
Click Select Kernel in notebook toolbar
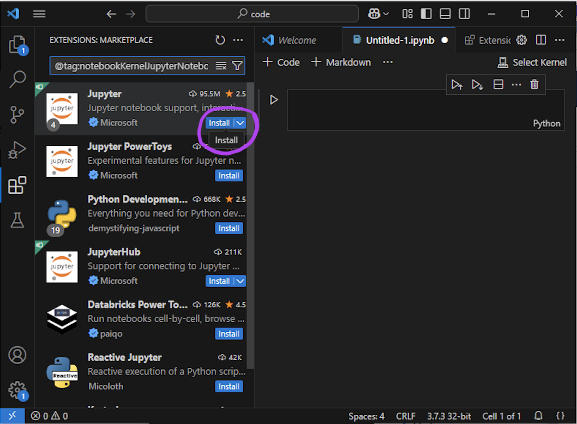coord(532,63)
